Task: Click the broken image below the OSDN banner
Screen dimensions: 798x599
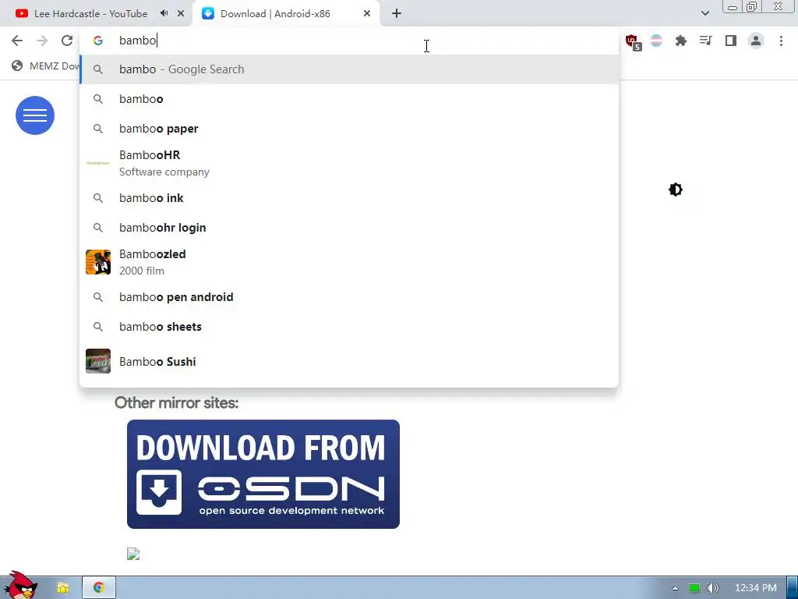Action: [133, 554]
